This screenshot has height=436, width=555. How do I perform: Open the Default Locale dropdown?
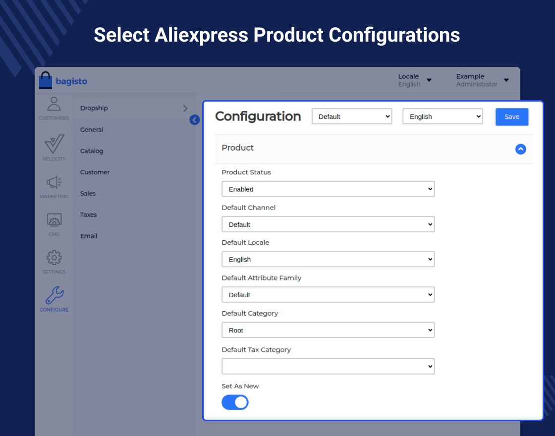pyautogui.click(x=328, y=260)
